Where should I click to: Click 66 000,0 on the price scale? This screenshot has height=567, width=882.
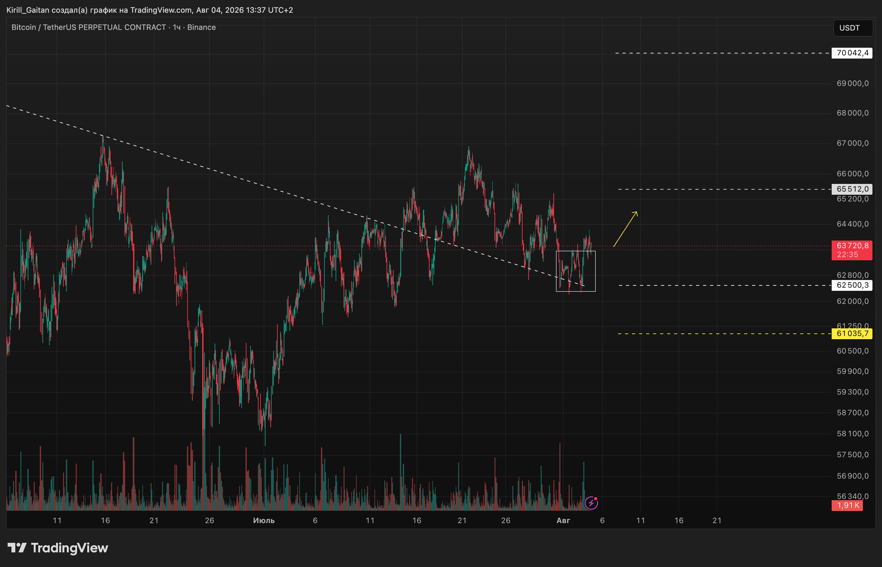tap(852, 174)
